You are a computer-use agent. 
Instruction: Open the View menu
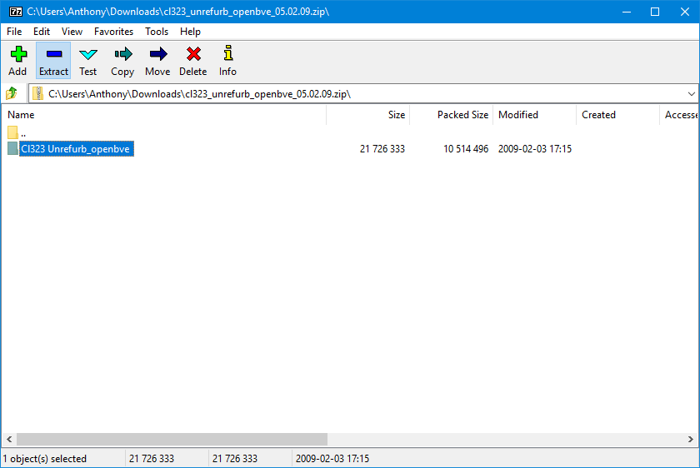coord(72,32)
